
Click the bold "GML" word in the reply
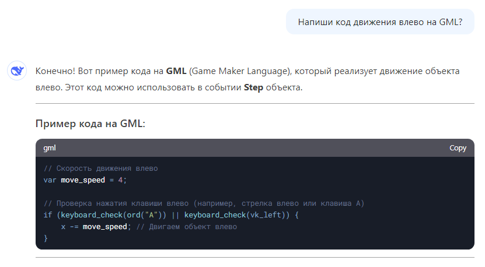tap(176, 71)
